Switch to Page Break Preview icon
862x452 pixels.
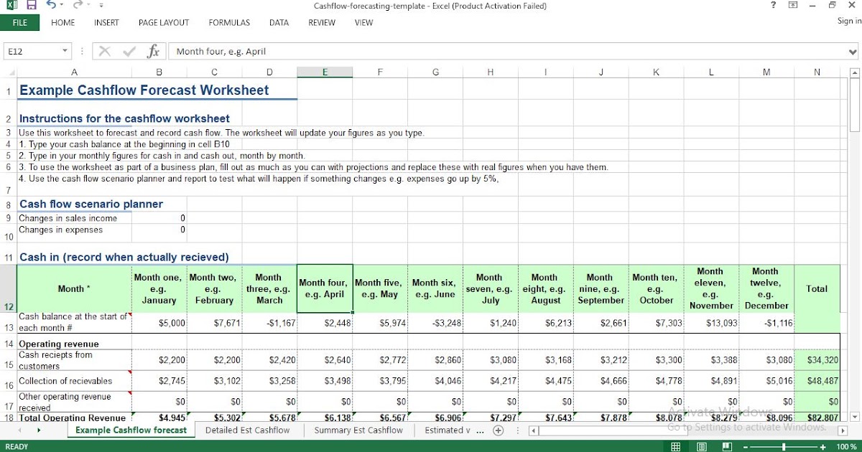tap(727, 446)
